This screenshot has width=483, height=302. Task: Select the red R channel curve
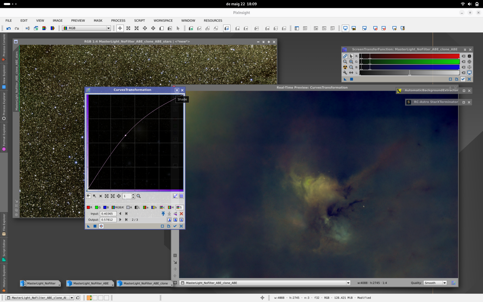point(90,207)
